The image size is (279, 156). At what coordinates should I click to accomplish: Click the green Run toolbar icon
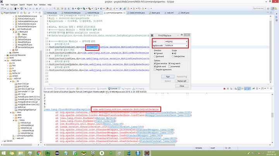(x=78, y=8)
